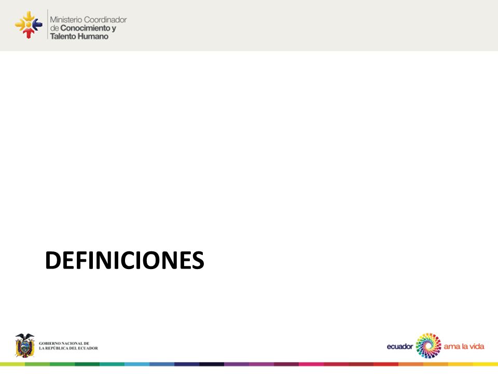The image size is (498, 374).
Task: Click the "ecuador" wordmark in footer
Action: 400,346
